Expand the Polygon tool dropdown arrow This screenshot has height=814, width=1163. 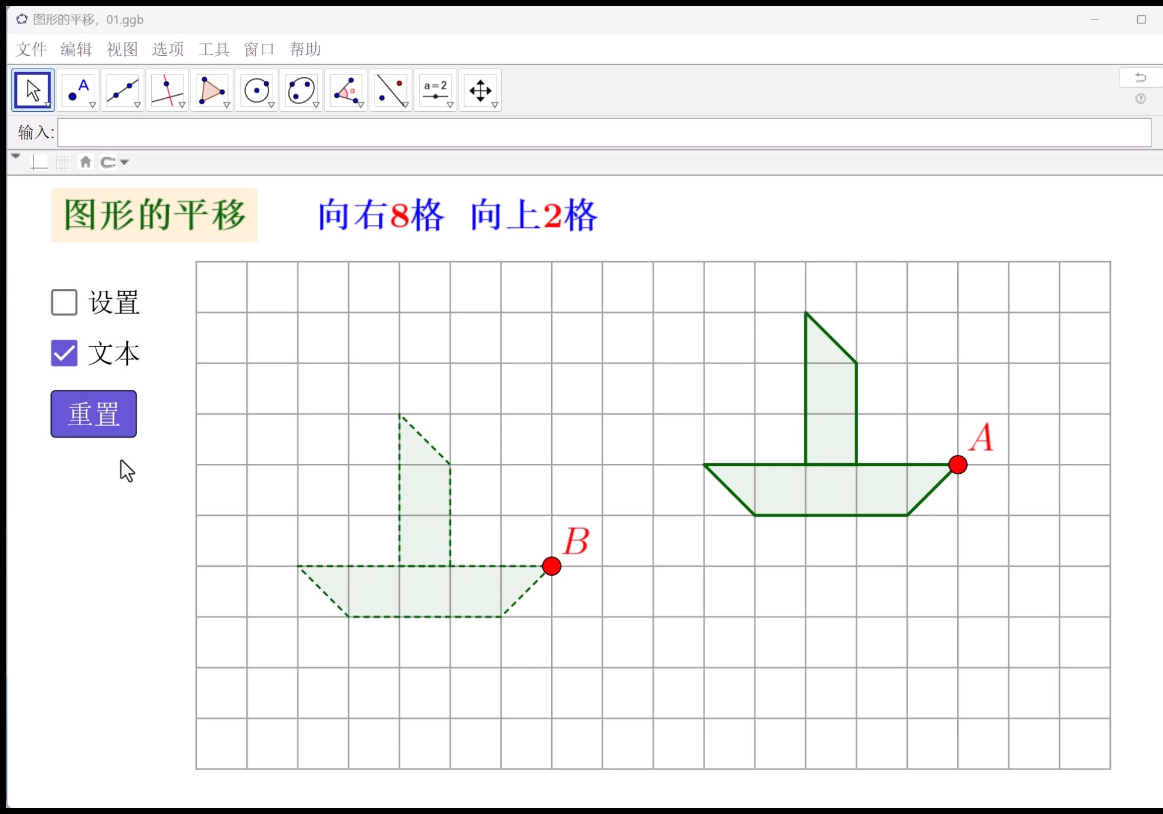point(226,105)
